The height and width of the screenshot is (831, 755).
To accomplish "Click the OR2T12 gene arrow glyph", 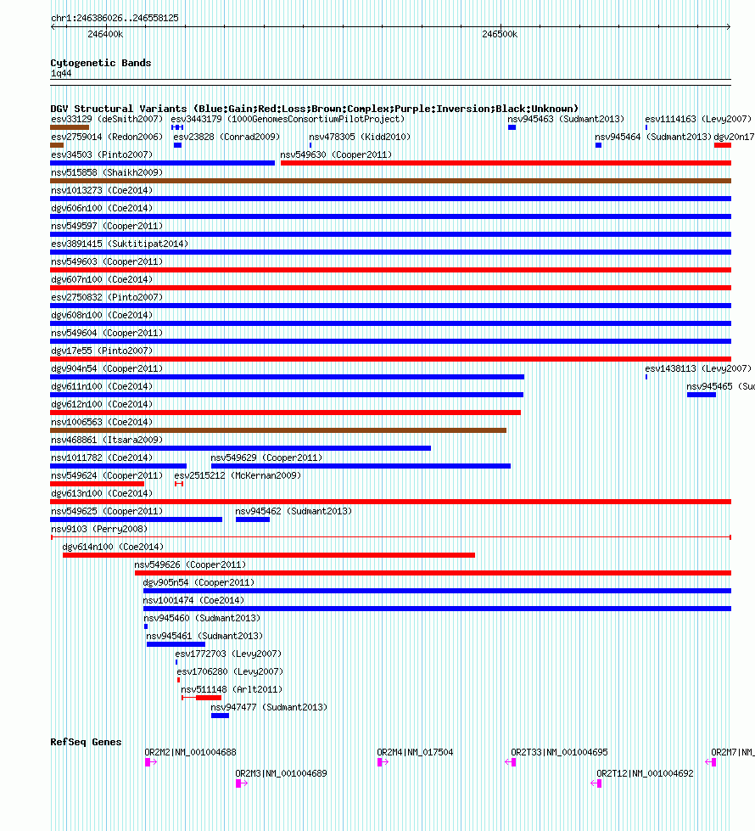I will 596,783.
